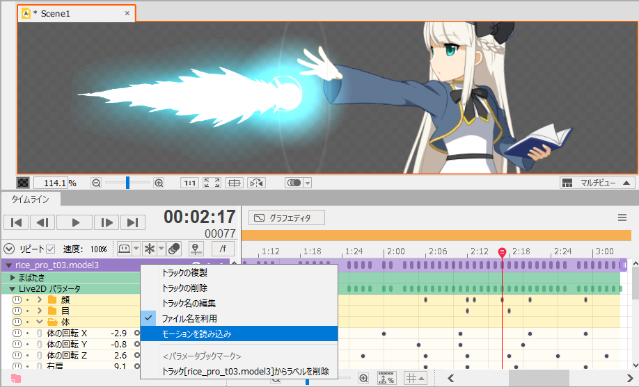Collapse the Live2D パラメータ group
The height and width of the screenshot is (387, 639).
[x=13, y=288]
